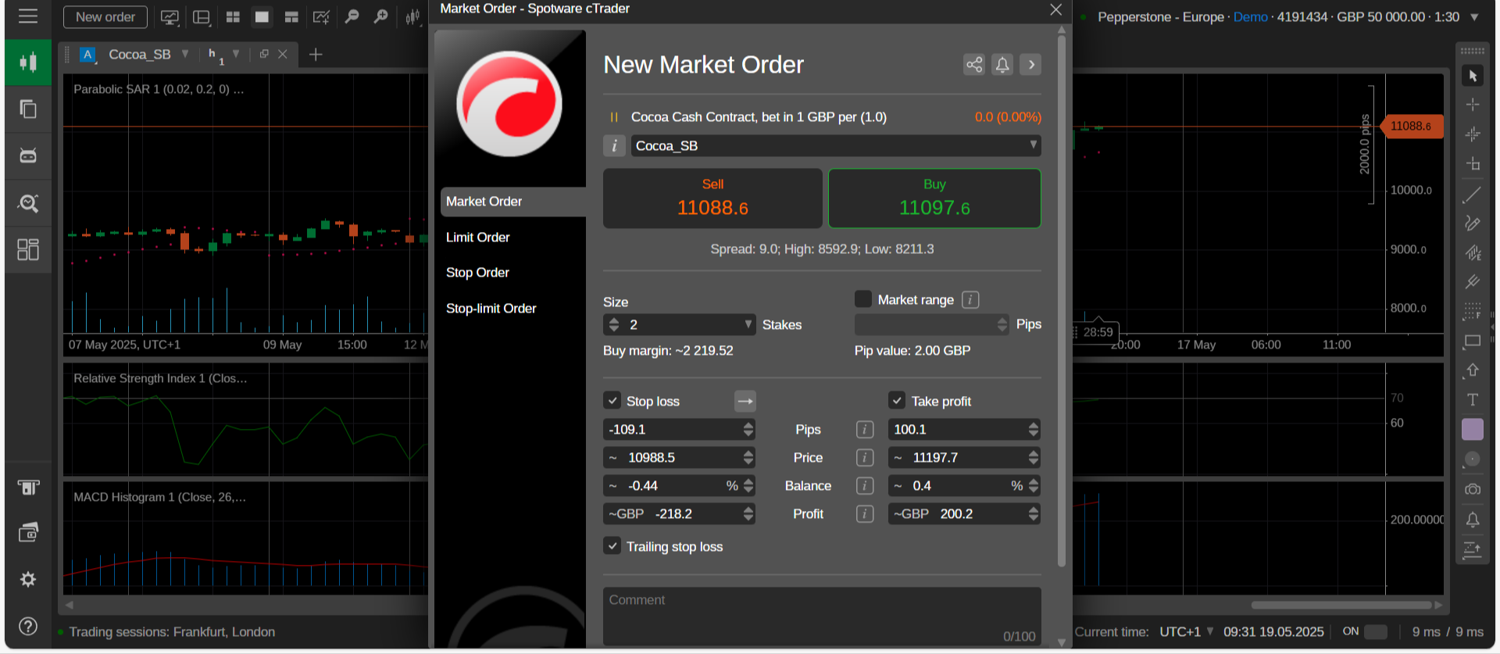Pick the purple drawing color swatch
This screenshot has height=654, width=1500.
point(1473,429)
